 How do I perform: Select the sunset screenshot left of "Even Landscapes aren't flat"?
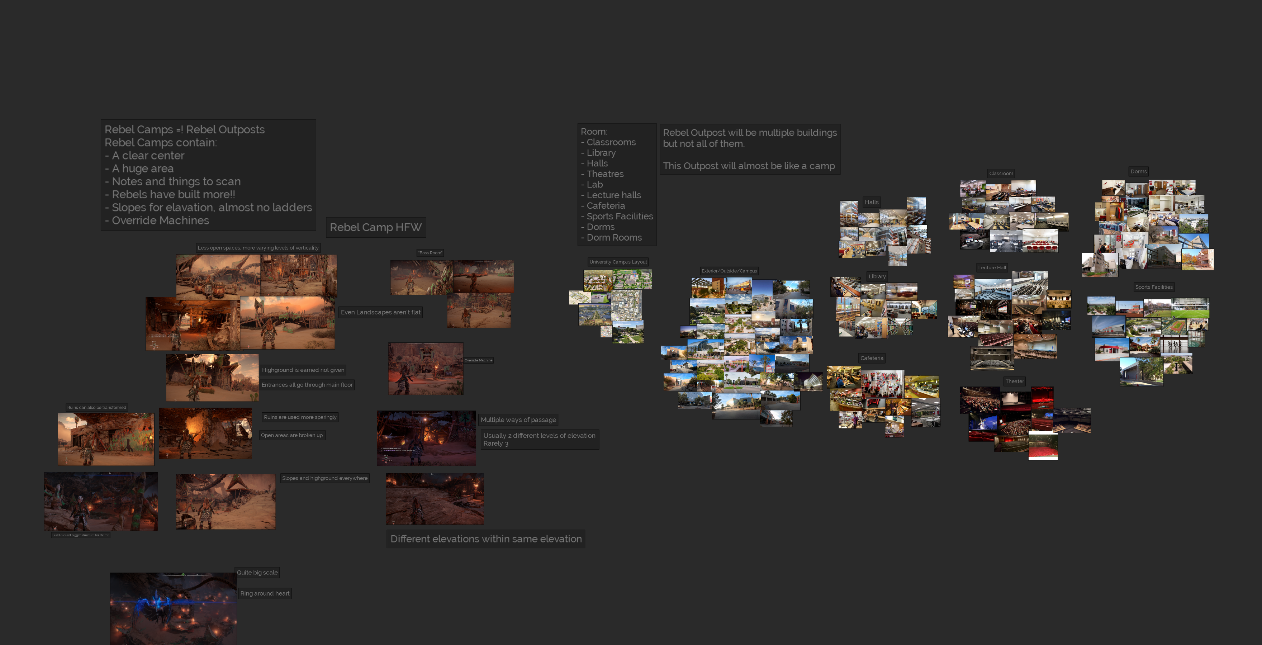pyautogui.click(x=288, y=323)
